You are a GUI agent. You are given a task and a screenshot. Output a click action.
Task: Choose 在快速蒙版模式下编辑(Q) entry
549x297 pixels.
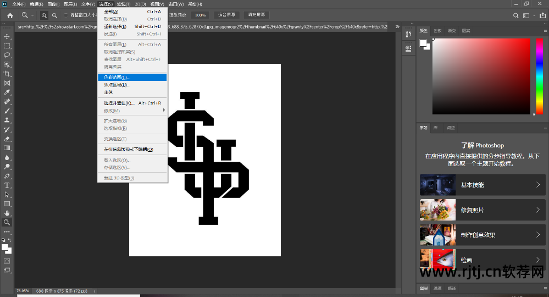point(132,149)
